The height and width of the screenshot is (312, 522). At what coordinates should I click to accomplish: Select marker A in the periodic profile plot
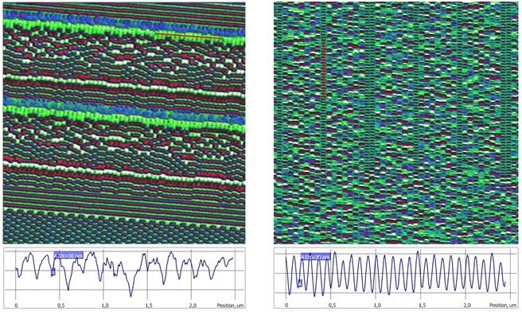(x=300, y=283)
